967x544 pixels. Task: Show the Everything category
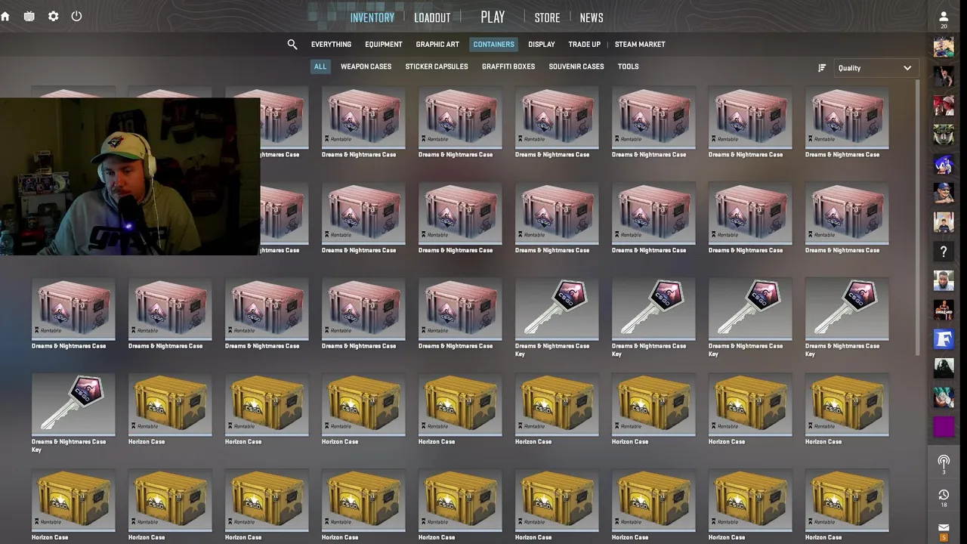click(331, 45)
